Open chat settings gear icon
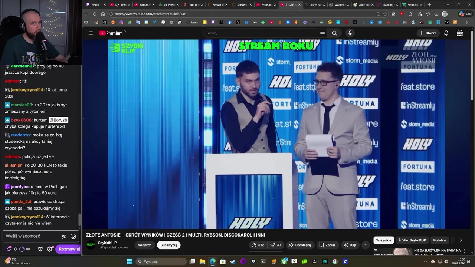Image resolution: width=475 pixels, height=267 pixels. [50, 249]
